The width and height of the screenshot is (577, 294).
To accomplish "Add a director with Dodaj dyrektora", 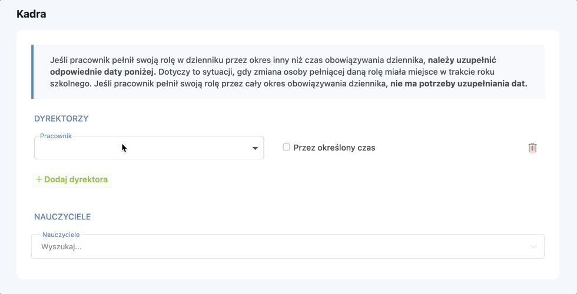I will [72, 180].
